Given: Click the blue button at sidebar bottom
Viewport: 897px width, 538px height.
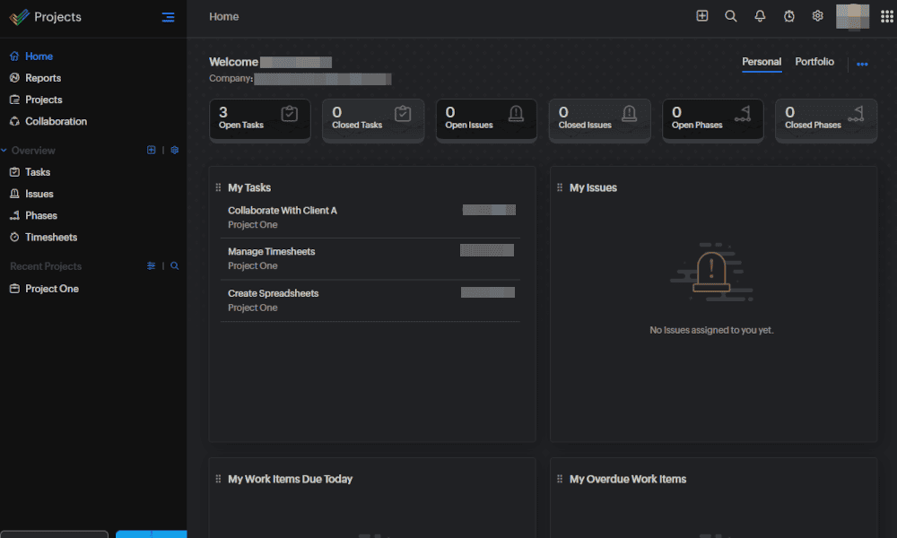Looking at the screenshot, I should point(151,534).
